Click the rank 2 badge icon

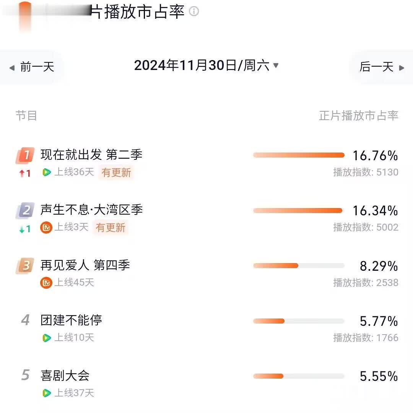[x=25, y=210]
